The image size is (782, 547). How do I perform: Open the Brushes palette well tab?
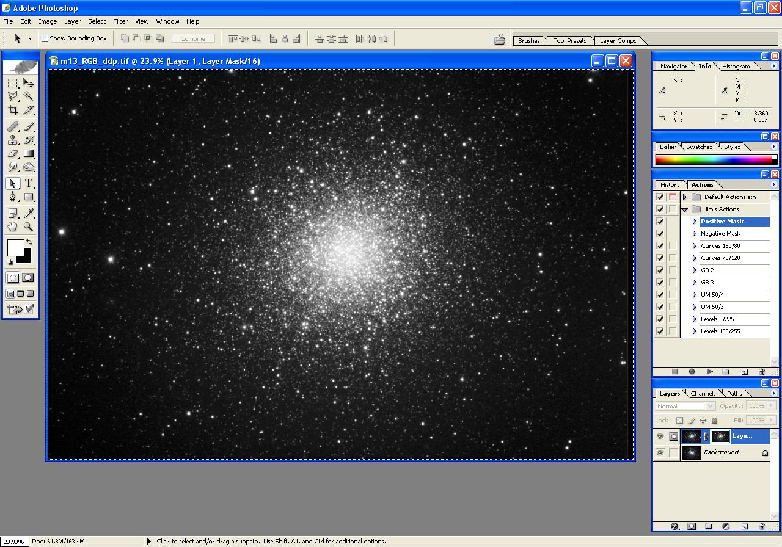pyautogui.click(x=528, y=41)
